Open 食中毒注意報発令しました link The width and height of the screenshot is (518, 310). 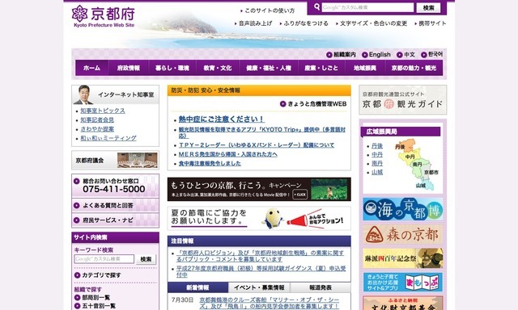[x=210, y=163]
